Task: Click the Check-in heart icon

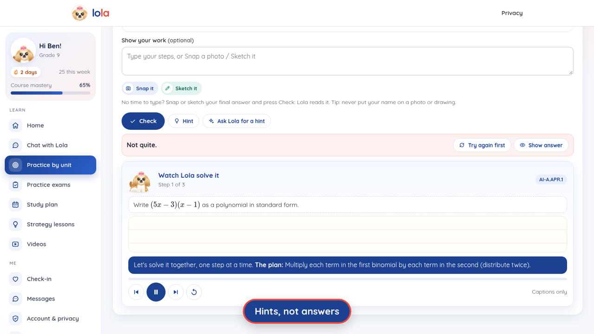Action: click(x=15, y=279)
